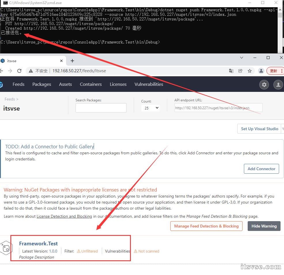
Task: Open the settings gear in ProGet navbar
Action: click(x=264, y=84)
